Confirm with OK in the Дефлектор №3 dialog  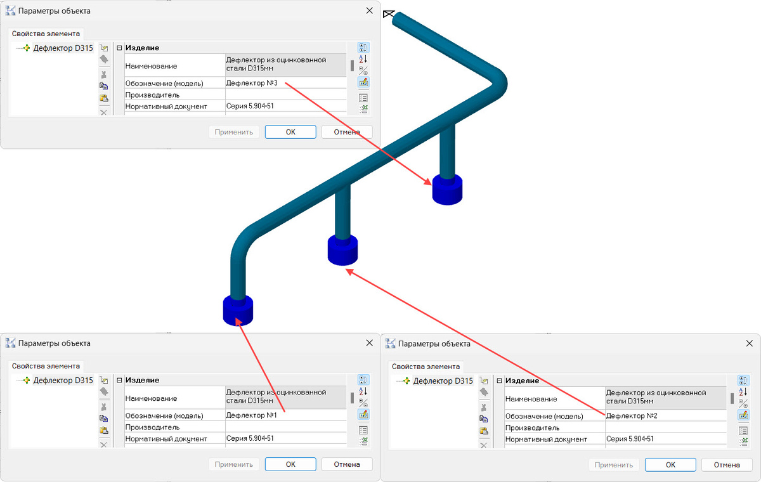[x=290, y=132]
